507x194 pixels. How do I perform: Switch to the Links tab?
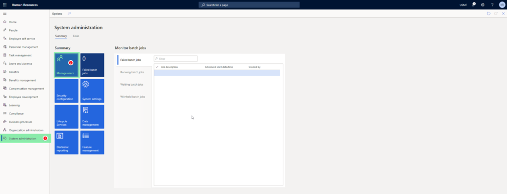(76, 36)
